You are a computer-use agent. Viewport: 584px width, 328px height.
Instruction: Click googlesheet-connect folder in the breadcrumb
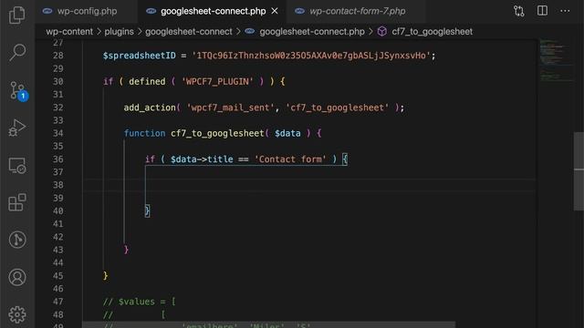189,32
